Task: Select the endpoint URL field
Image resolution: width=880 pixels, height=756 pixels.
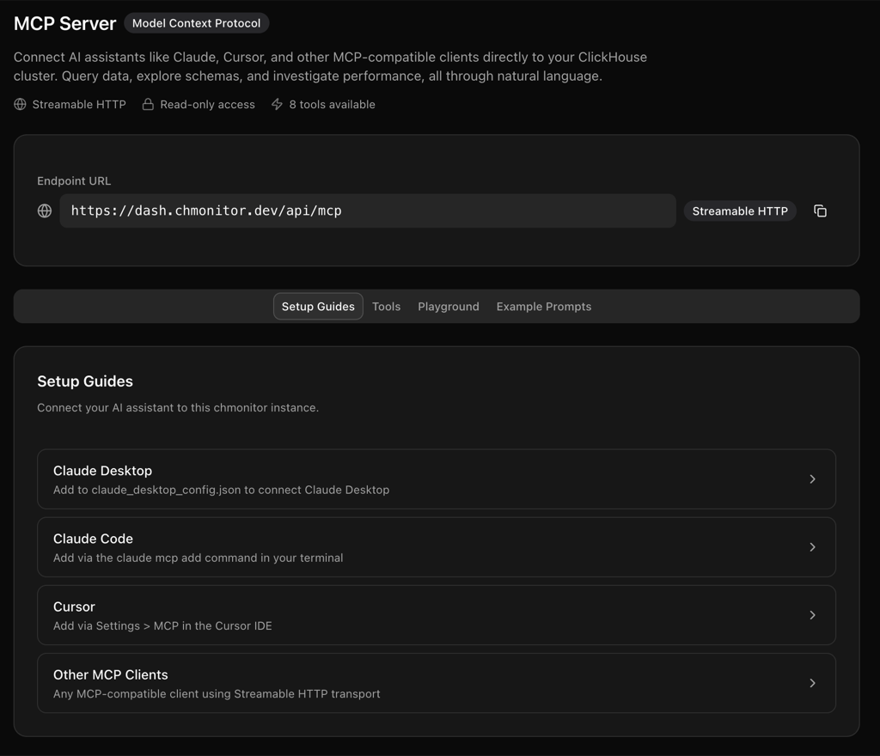Action: 368,210
